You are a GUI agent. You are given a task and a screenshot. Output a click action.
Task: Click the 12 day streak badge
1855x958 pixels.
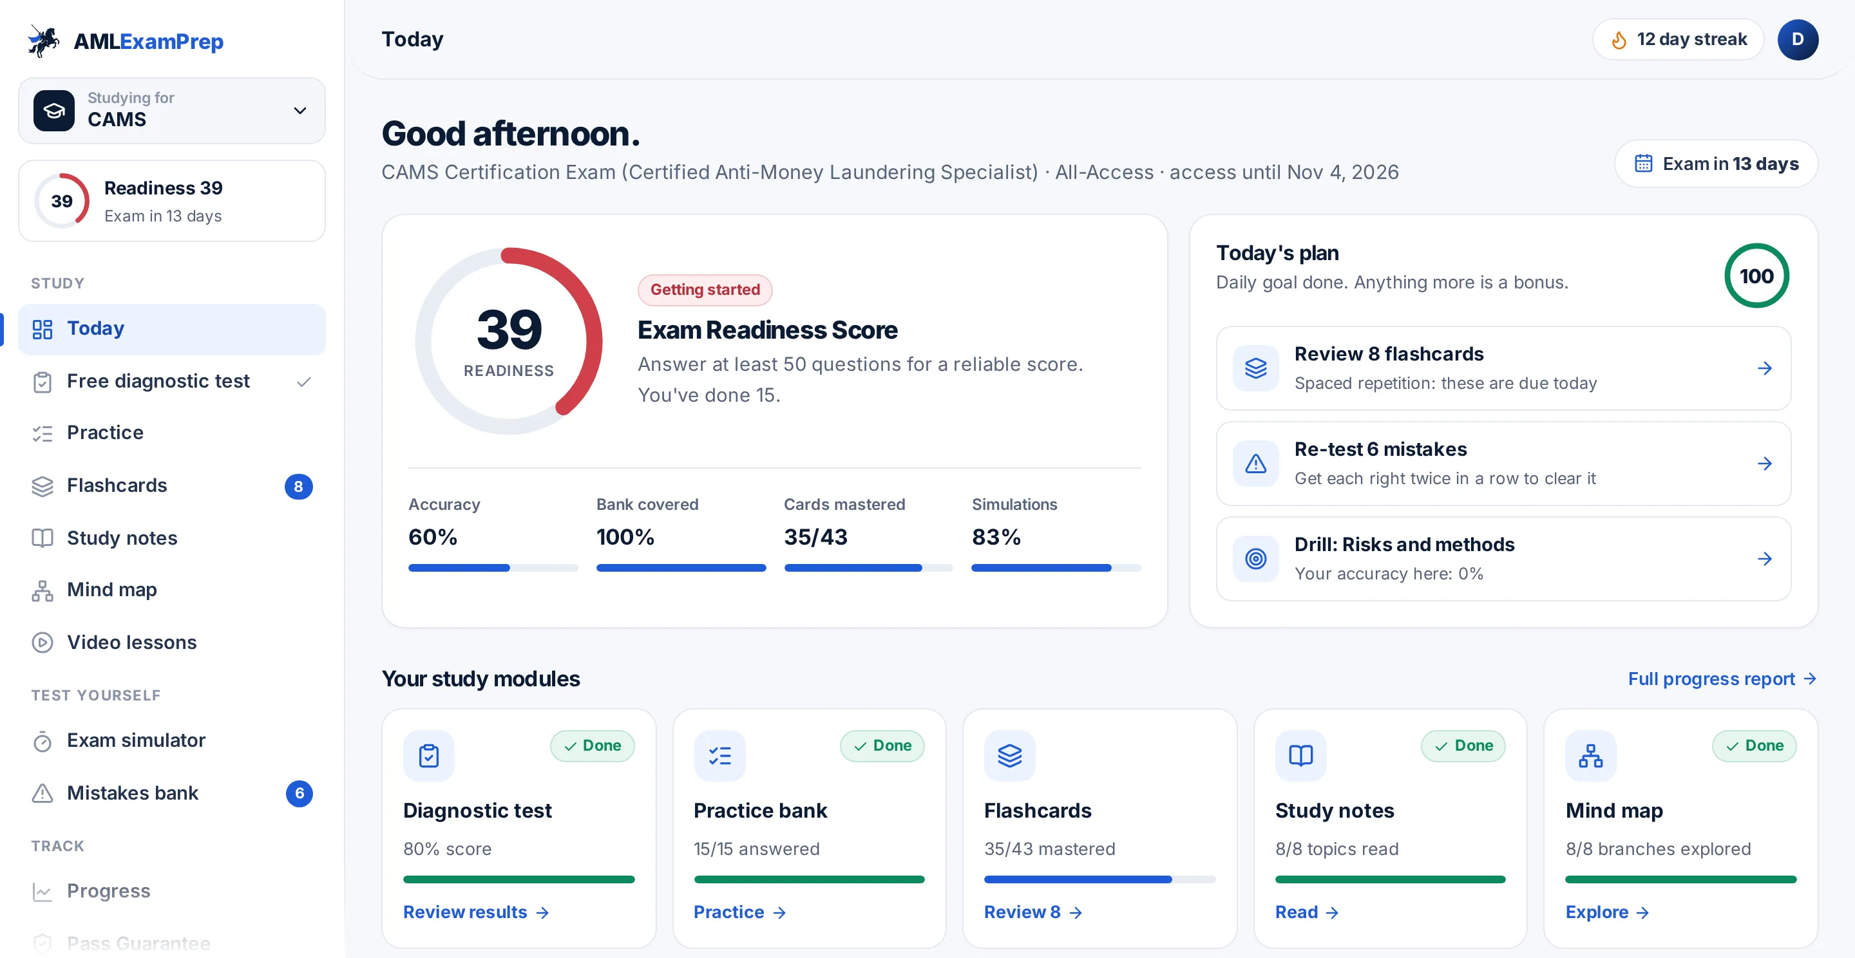coord(1678,39)
